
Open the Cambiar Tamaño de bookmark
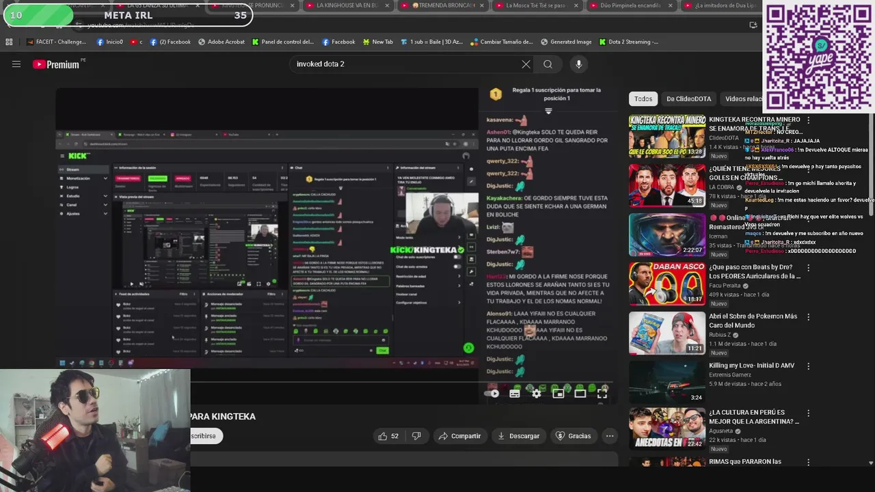(502, 42)
